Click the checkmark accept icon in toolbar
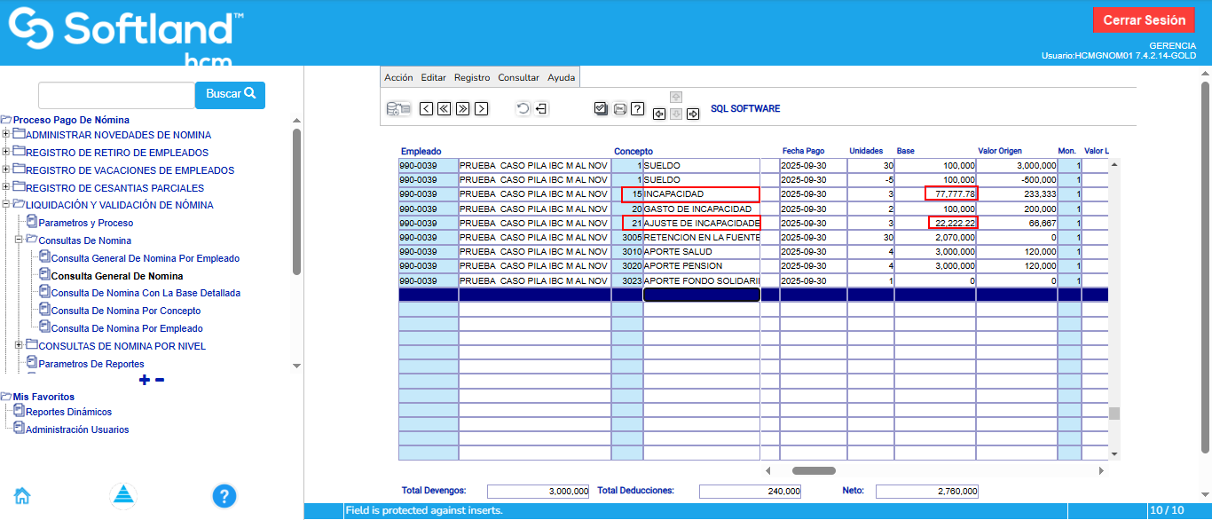The width and height of the screenshot is (1212, 520). [601, 109]
